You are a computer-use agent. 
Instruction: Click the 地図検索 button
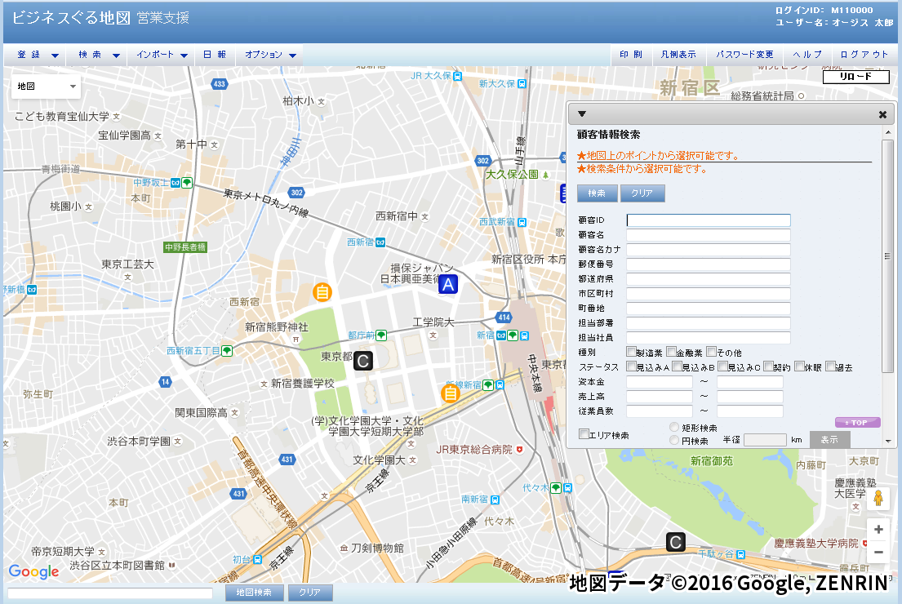point(254,593)
